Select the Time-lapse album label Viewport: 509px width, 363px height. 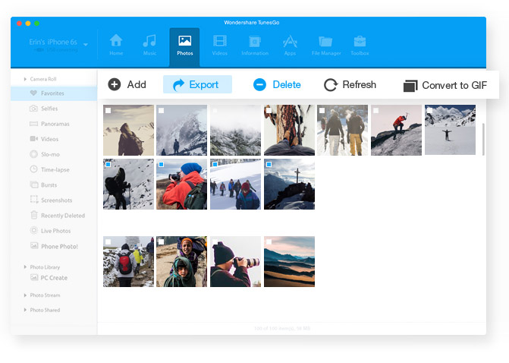[55, 169]
